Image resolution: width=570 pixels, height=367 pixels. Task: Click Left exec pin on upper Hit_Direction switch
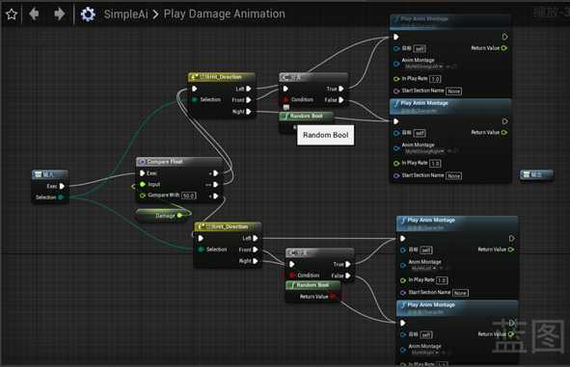coord(249,89)
